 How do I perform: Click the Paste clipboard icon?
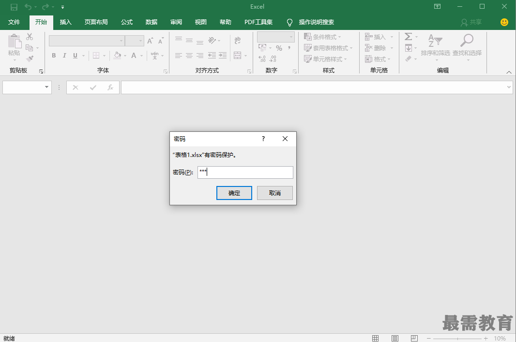coord(15,42)
